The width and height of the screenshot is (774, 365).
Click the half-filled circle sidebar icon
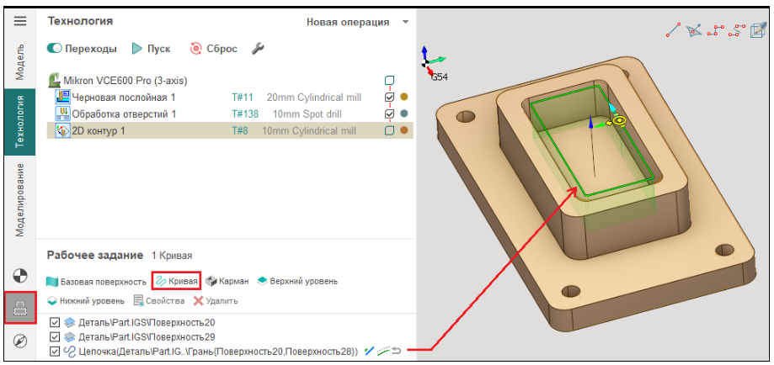(20, 276)
